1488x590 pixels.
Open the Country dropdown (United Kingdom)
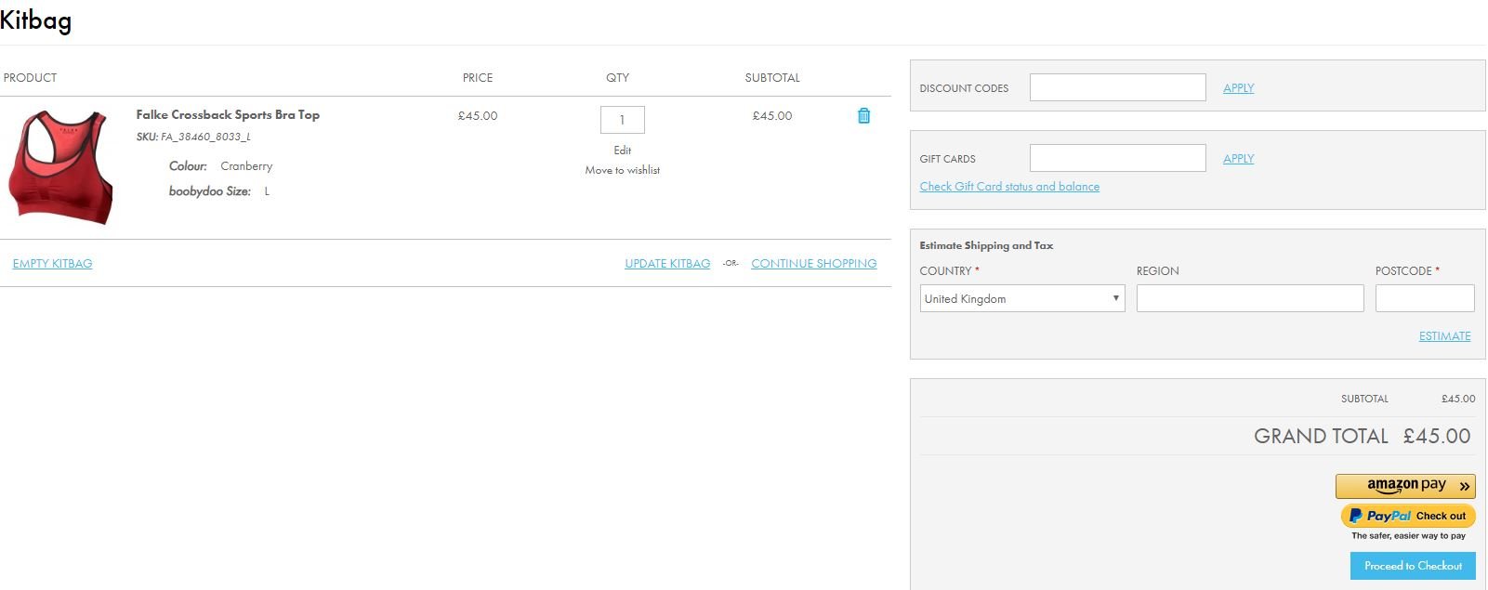[1022, 298]
